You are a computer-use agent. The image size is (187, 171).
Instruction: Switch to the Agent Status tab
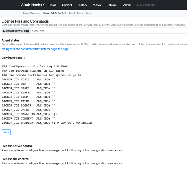tap(75, 13)
